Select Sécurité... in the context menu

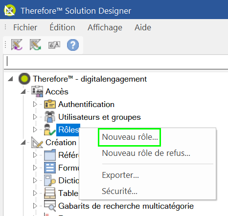(119, 191)
